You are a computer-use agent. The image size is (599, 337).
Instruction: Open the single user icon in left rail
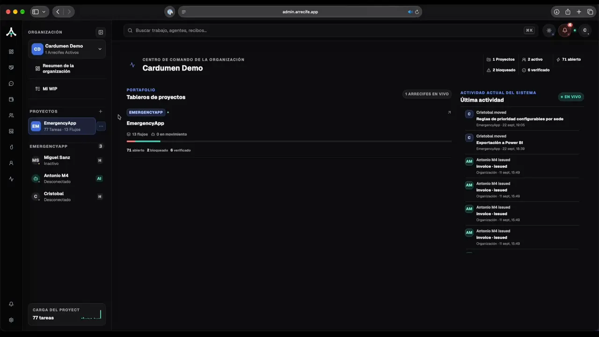[x=11, y=163]
